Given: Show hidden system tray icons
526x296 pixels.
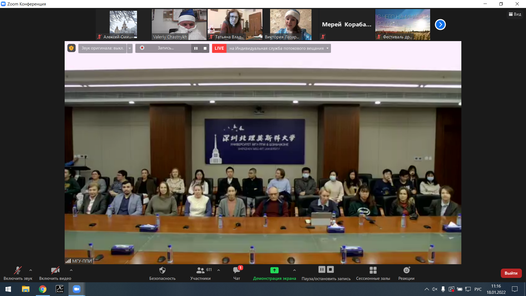Looking at the screenshot, I should click(x=427, y=289).
